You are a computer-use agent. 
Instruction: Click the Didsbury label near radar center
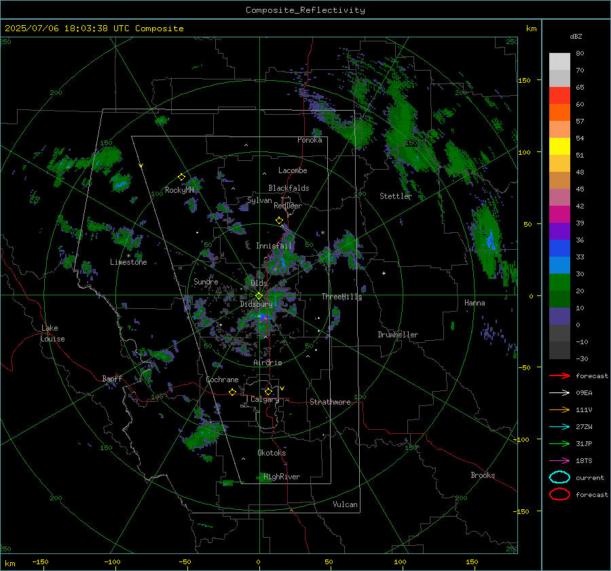pyautogui.click(x=256, y=304)
